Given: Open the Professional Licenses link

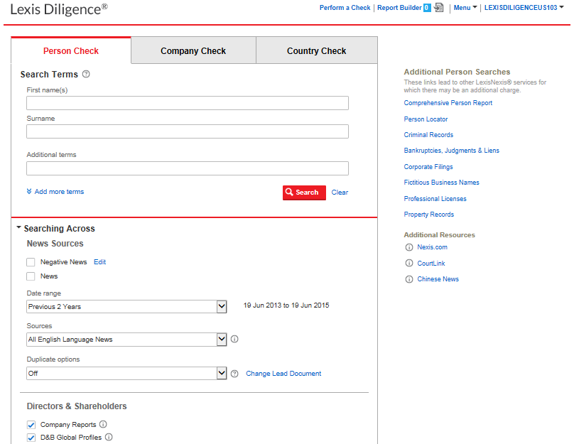Looking at the screenshot, I should [x=435, y=199].
